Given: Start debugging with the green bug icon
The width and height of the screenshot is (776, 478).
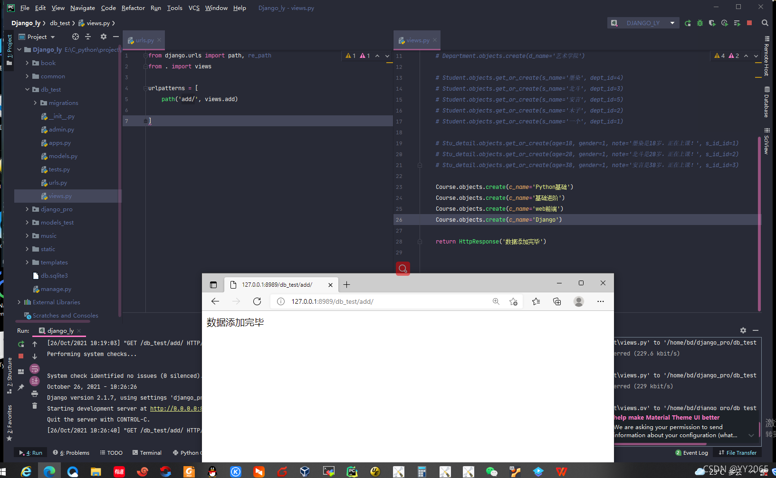Looking at the screenshot, I should [700, 23].
